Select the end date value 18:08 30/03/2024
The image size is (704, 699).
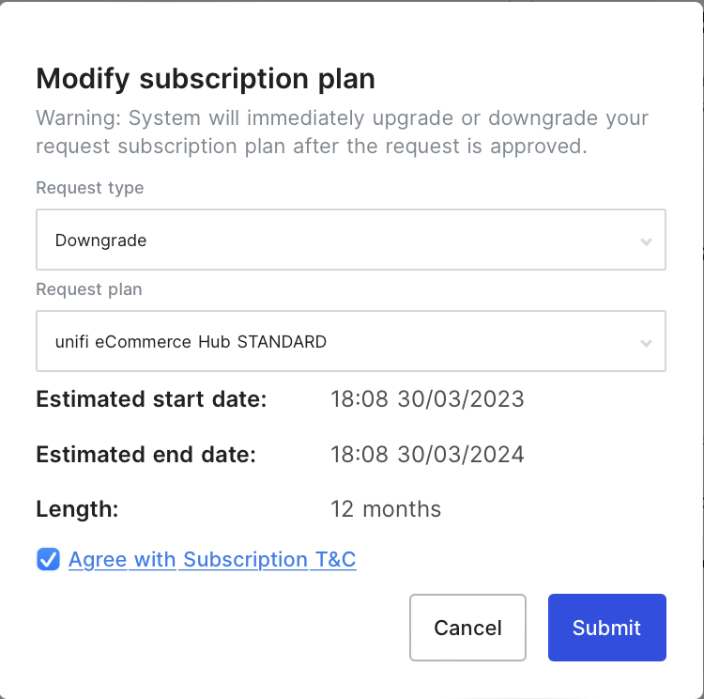427,455
